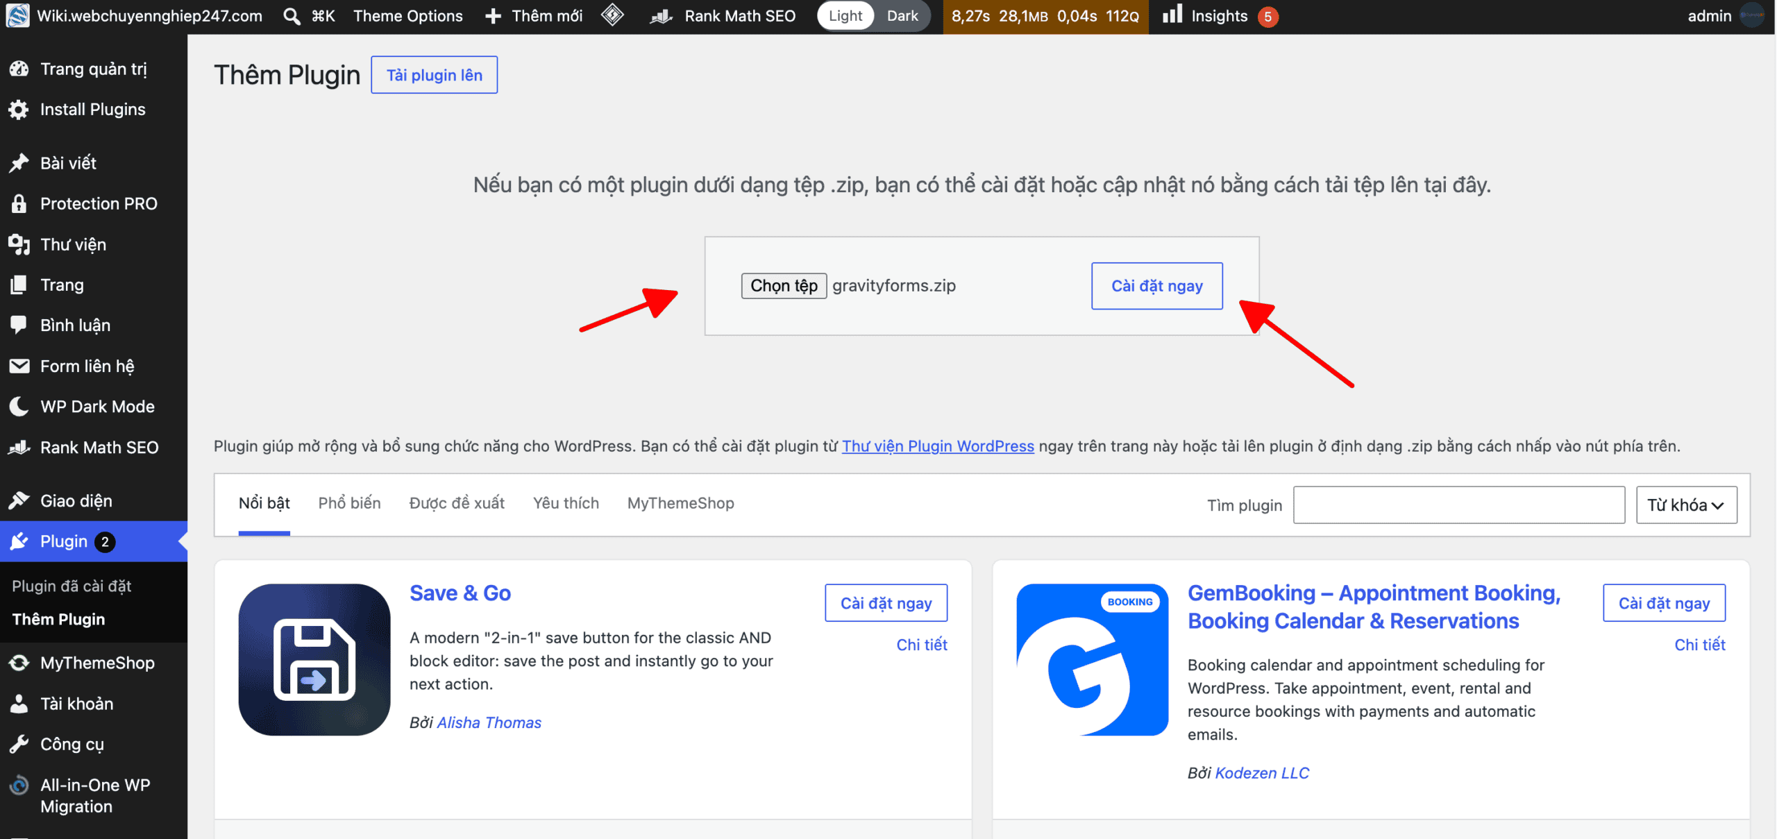Click the Plugin update count badge 2
1777x839 pixels.
(x=105, y=542)
